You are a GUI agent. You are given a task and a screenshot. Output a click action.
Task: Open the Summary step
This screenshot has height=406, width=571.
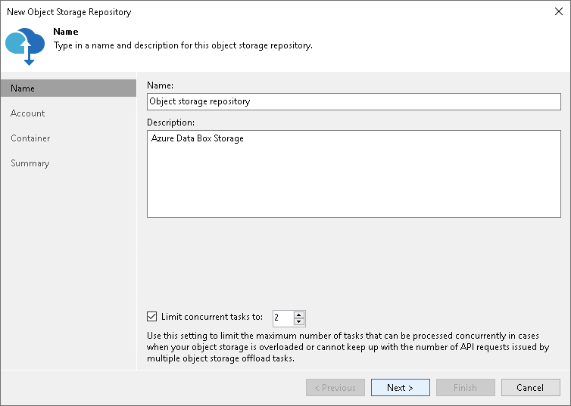tap(30, 163)
